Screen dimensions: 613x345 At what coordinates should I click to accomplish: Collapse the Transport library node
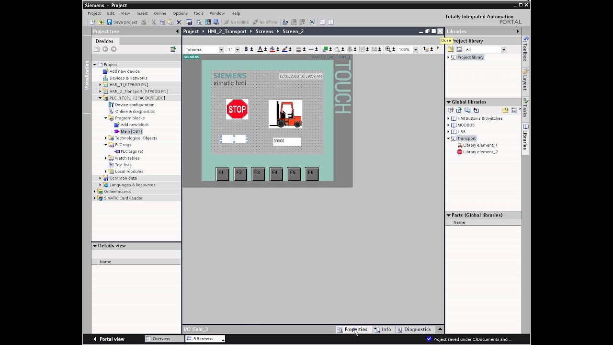point(449,138)
